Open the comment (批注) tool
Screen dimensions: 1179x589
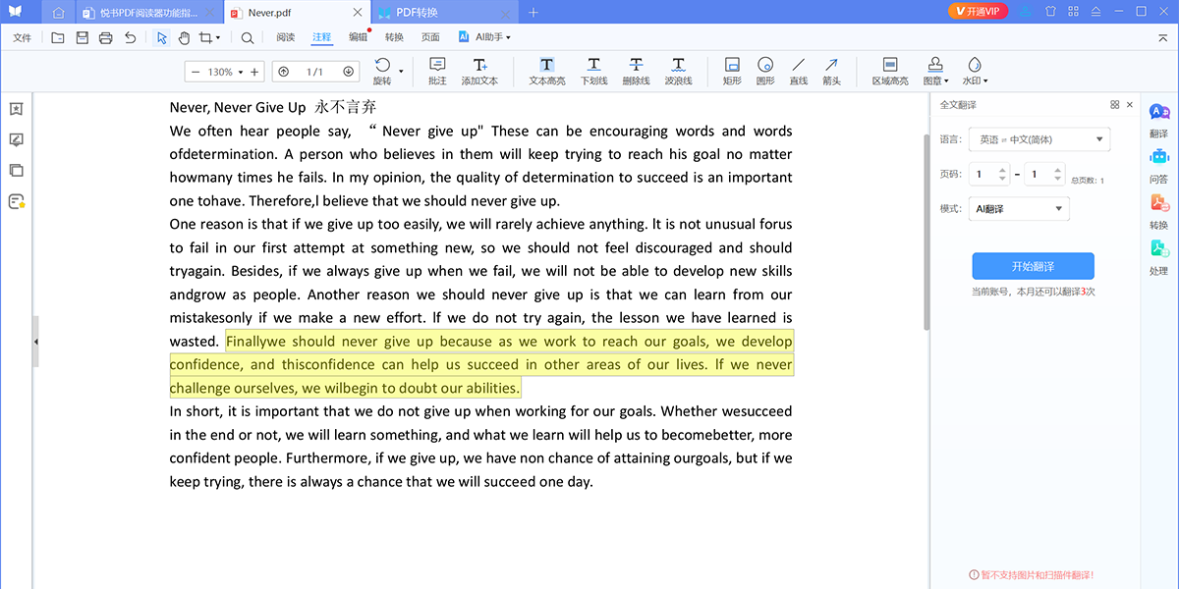(436, 69)
